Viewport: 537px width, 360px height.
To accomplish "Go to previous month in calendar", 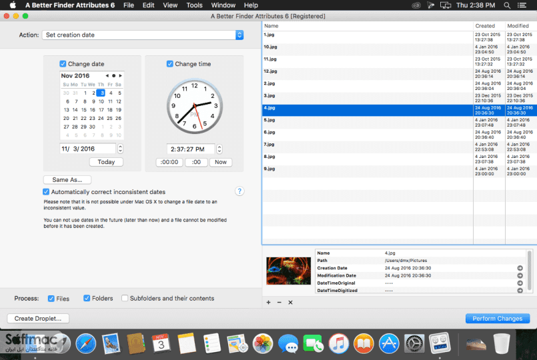I will 107,75.
